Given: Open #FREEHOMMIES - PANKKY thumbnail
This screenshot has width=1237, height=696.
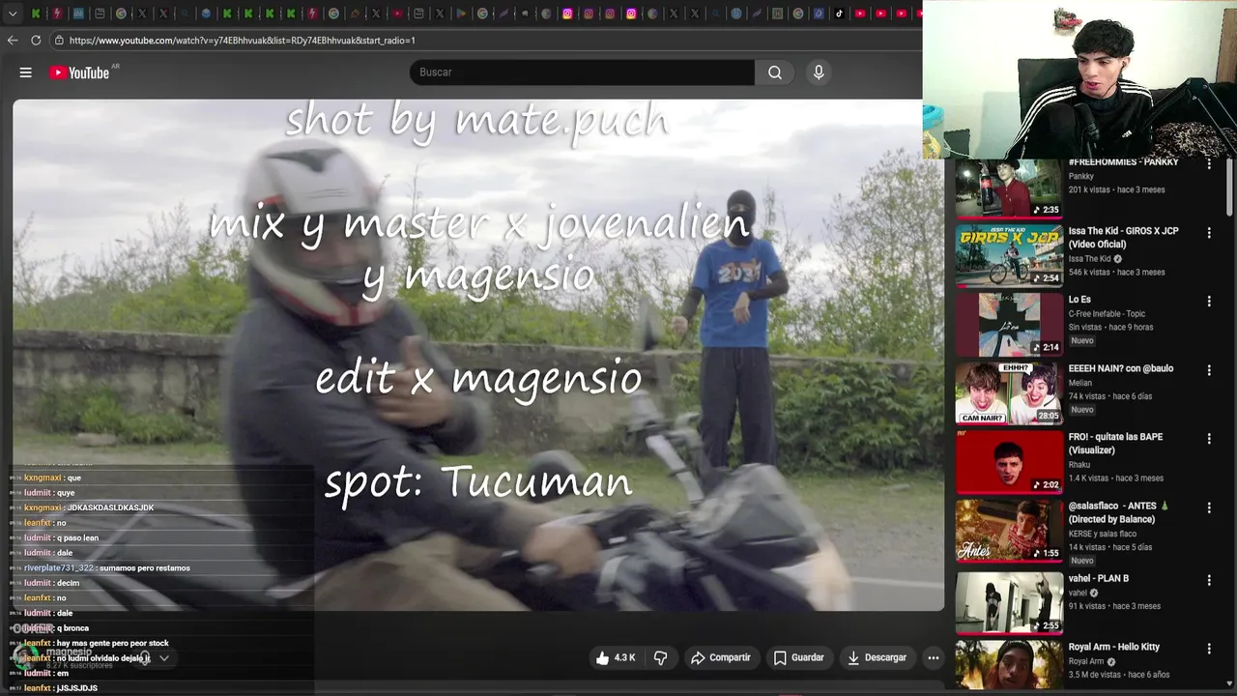Looking at the screenshot, I should (1009, 188).
